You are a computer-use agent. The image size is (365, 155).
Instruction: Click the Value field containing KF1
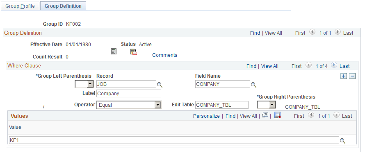click(174, 140)
